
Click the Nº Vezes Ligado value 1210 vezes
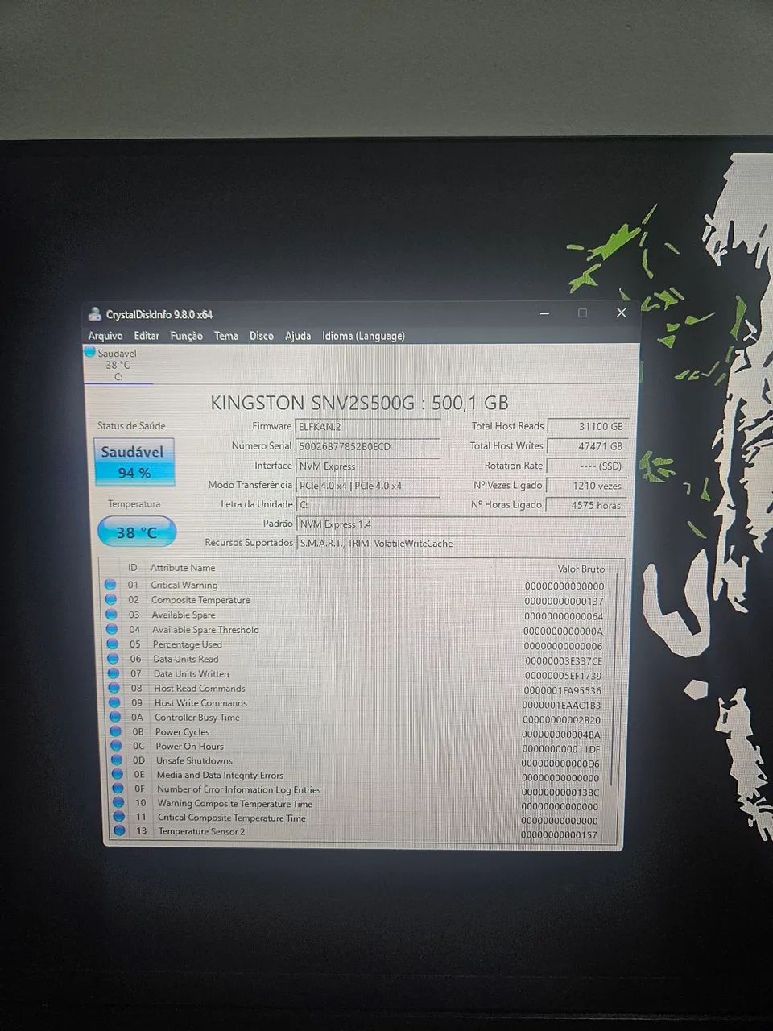[x=587, y=486]
